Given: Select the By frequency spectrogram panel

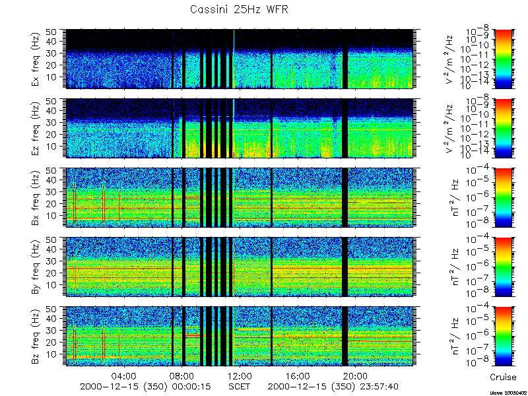Looking at the screenshot, I should (x=240, y=267).
